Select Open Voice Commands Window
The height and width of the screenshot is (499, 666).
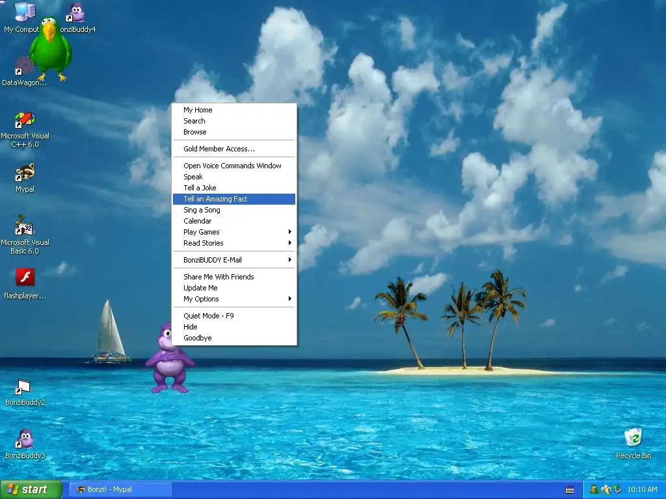pos(234,166)
